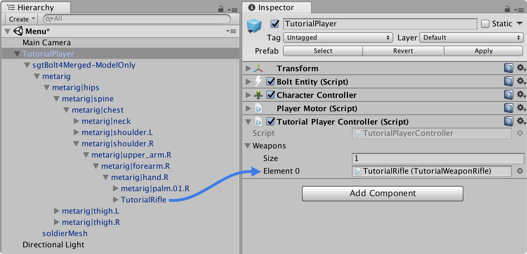This screenshot has height=254, width=527.
Task: Open Tutorial Player Controller gear menu
Action: 521,122
